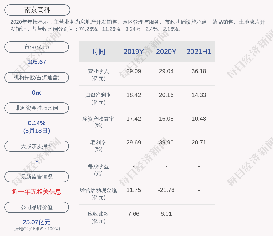Select the red 近一年无相关信息 text
This screenshot has width=273, height=236.
click(37, 192)
